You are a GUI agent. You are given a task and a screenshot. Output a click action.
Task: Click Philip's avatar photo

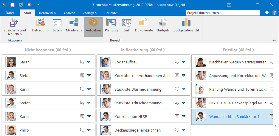(x=11, y=130)
